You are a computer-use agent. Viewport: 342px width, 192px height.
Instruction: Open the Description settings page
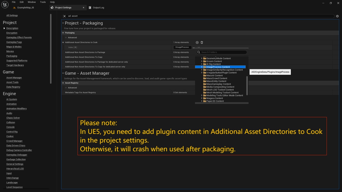12,28
